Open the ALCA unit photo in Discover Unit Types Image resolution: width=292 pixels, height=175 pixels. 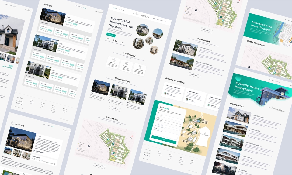click(119, 92)
